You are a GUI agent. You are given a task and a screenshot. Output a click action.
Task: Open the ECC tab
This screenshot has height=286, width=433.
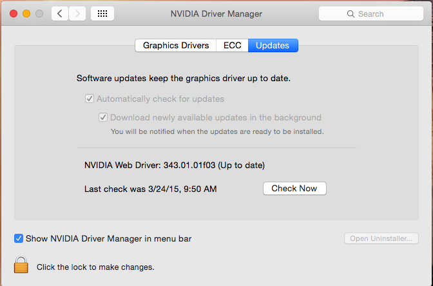click(x=233, y=46)
